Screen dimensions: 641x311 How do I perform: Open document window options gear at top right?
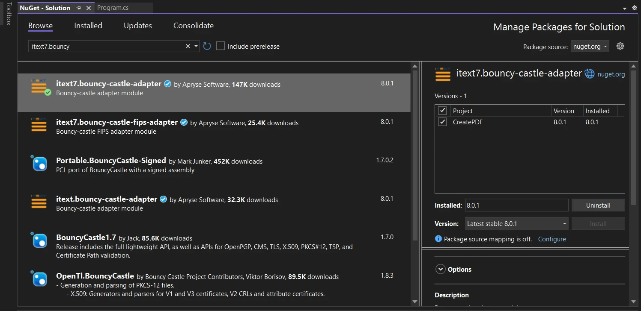pos(635,8)
